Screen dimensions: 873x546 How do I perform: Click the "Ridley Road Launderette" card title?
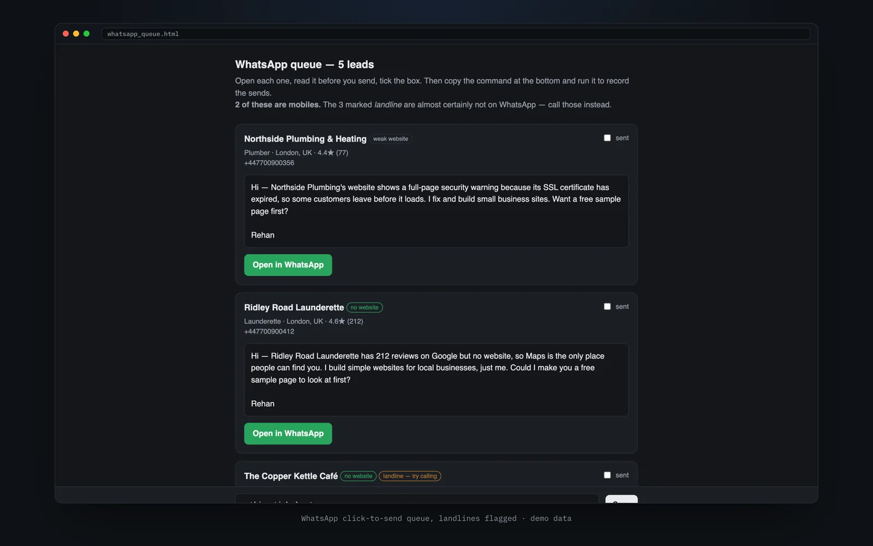click(x=294, y=307)
